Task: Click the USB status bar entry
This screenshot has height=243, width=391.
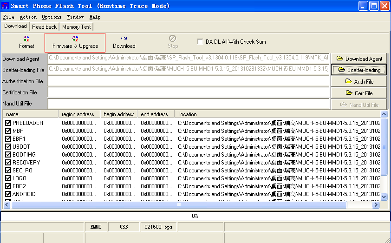Action: 124,227
